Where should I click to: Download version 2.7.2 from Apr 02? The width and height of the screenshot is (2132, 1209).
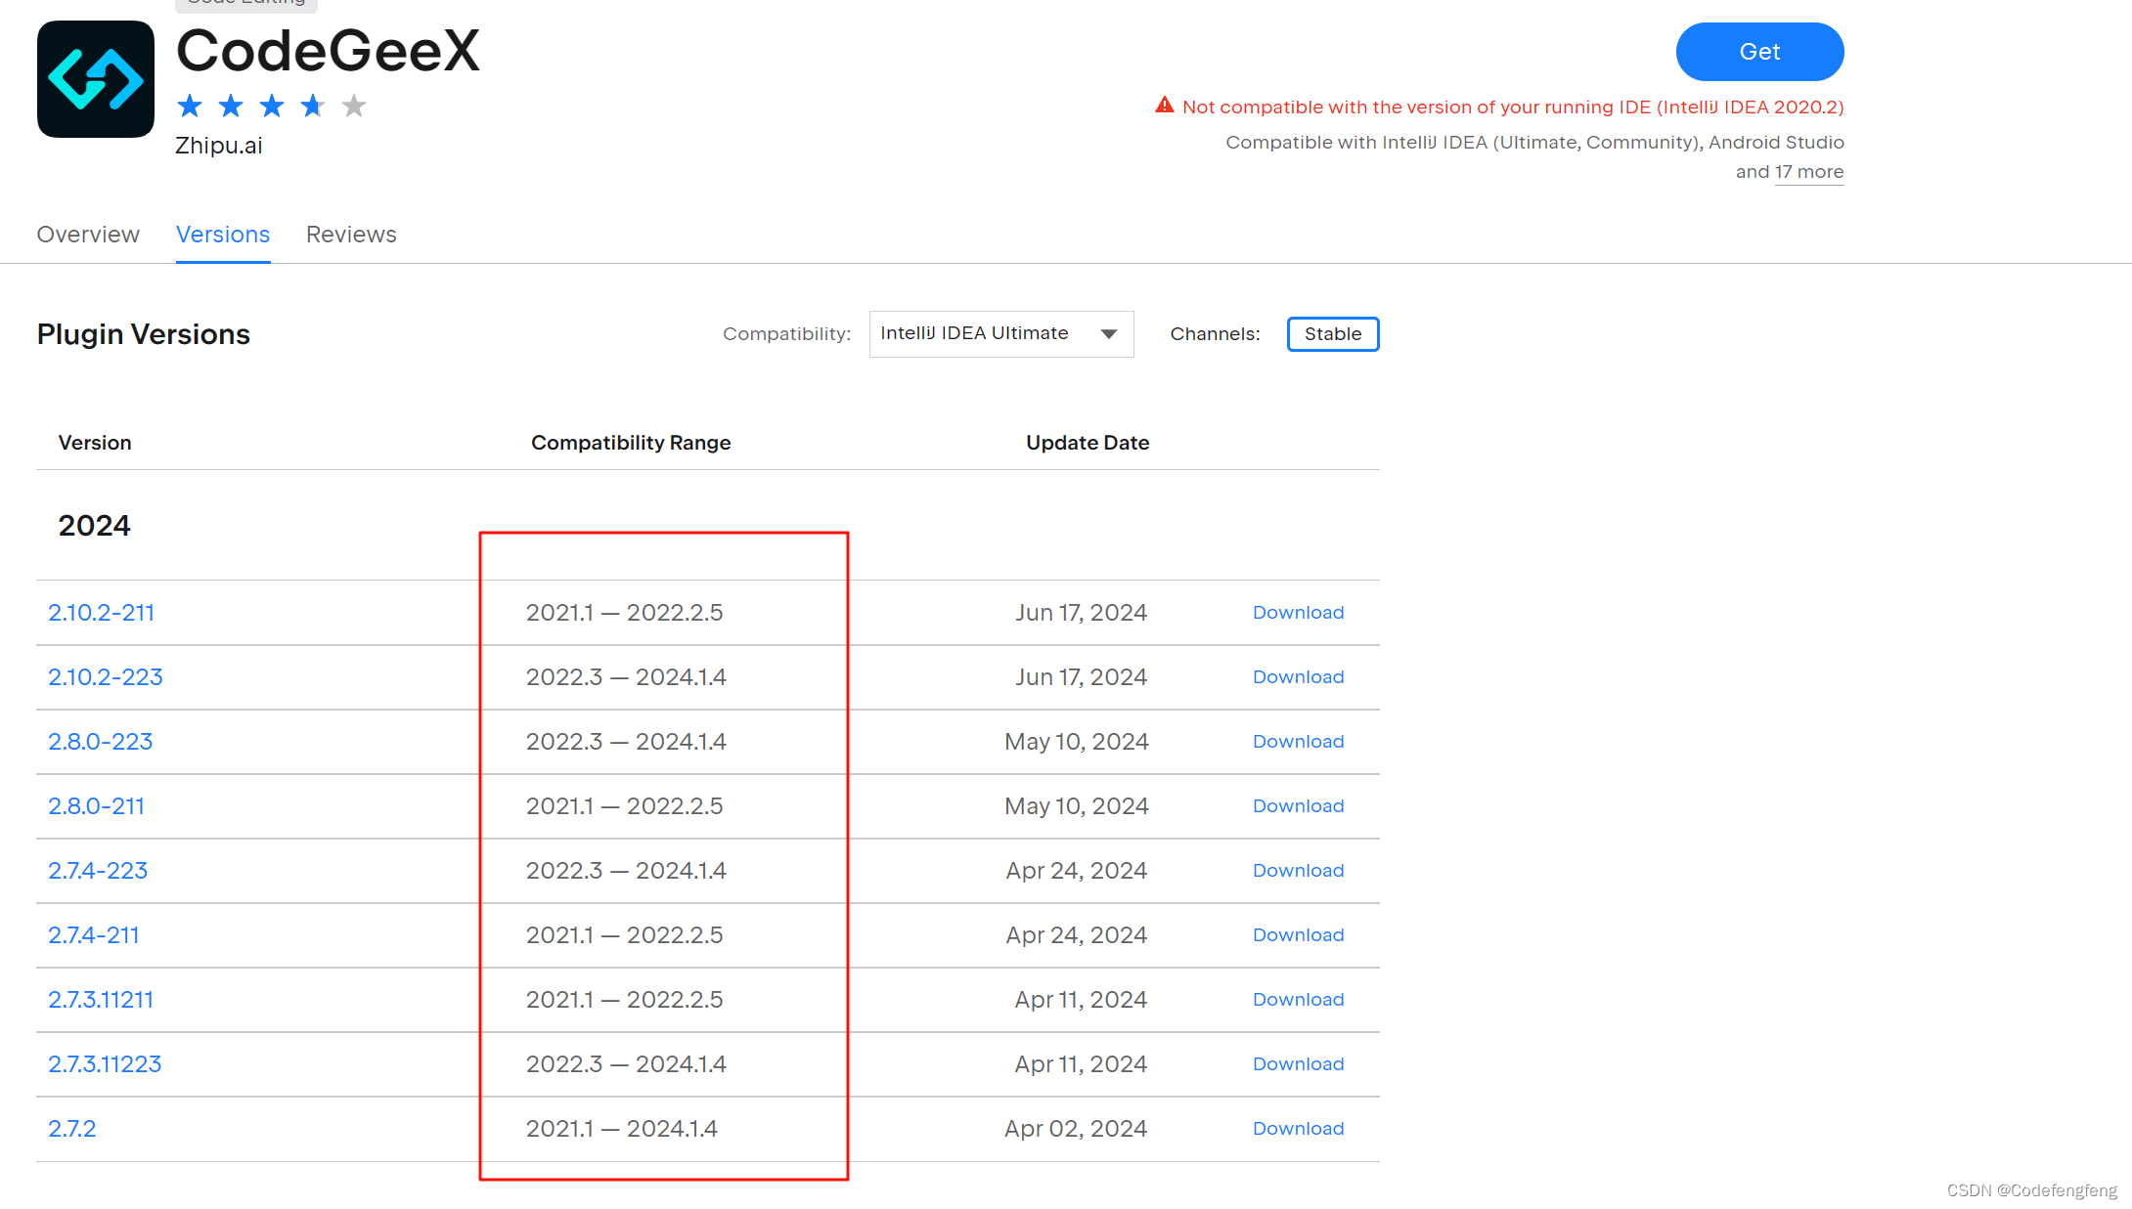click(1298, 1129)
